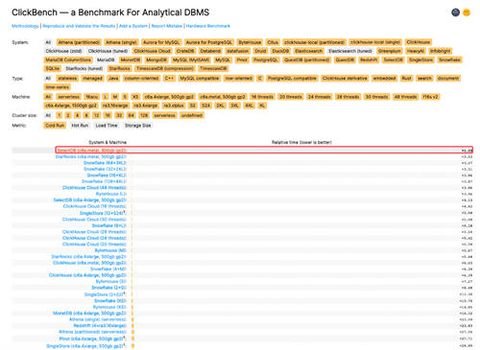Open the Hardware Benchmark link

[208, 26]
